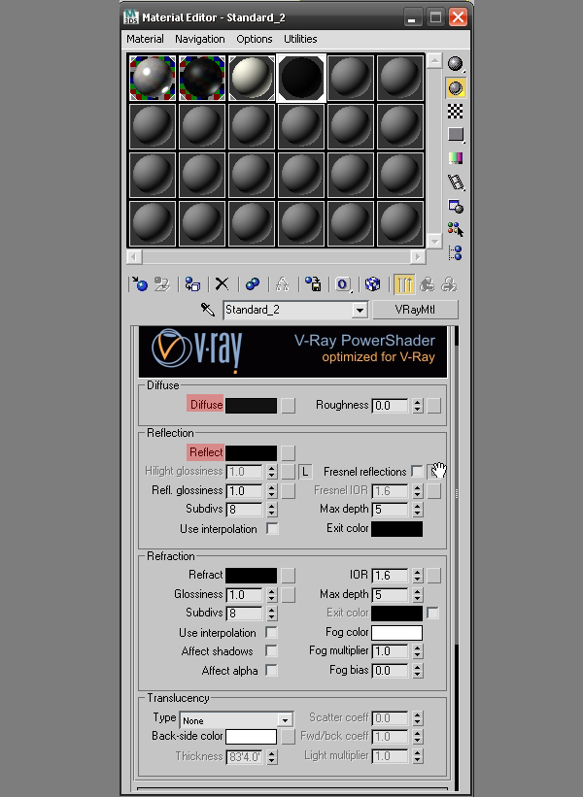Open the Standard_2 material name dropdown
The width and height of the screenshot is (583, 797).
coord(360,310)
